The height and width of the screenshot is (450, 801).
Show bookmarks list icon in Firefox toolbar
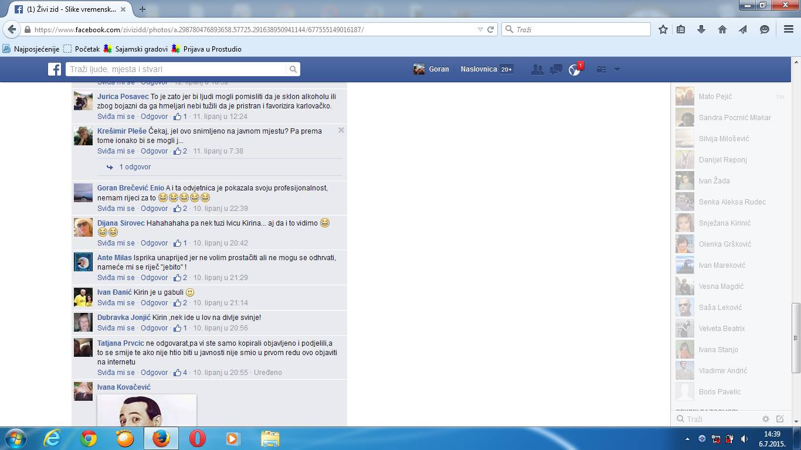(x=681, y=29)
